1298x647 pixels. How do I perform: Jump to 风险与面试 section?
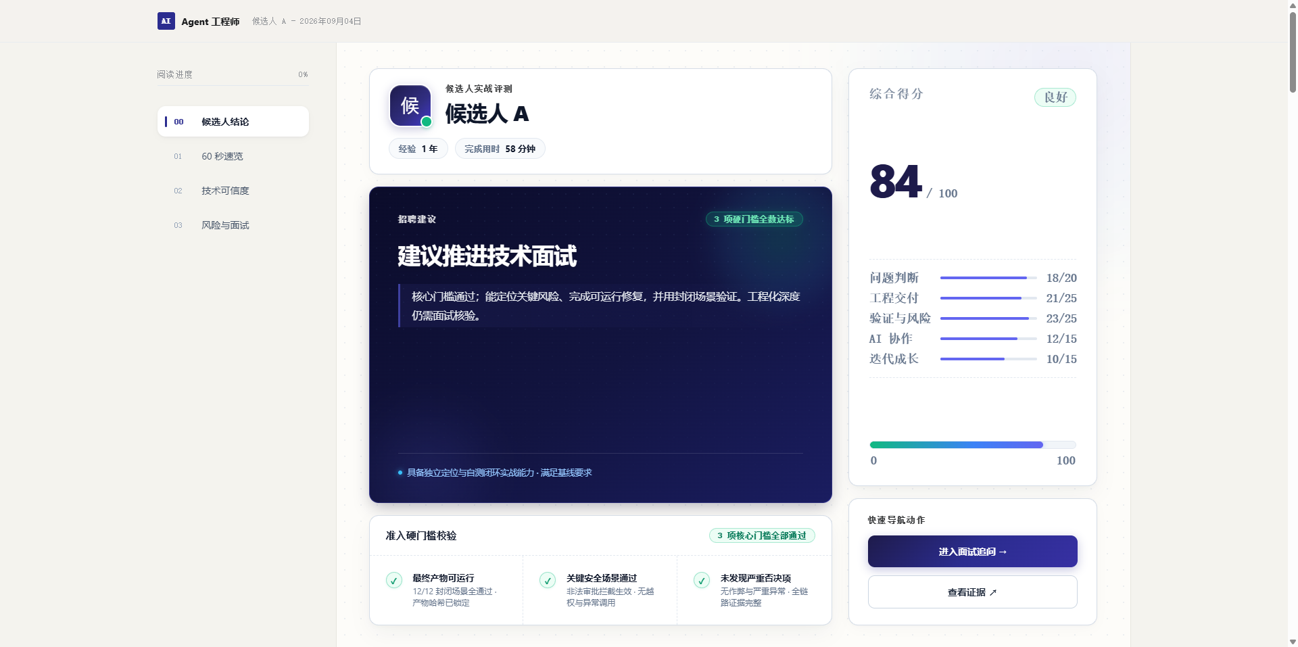[233, 225]
